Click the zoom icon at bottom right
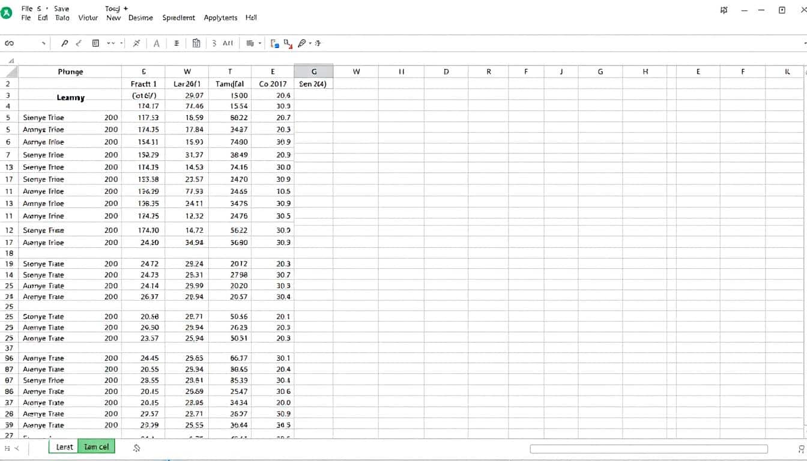This screenshot has height=461, width=807. click(x=802, y=449)
